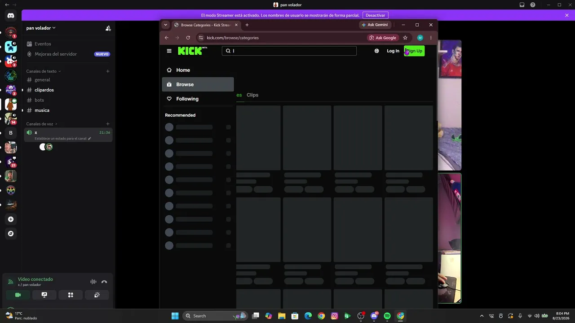Show hidden system tray icons chevron

[482, 316]
